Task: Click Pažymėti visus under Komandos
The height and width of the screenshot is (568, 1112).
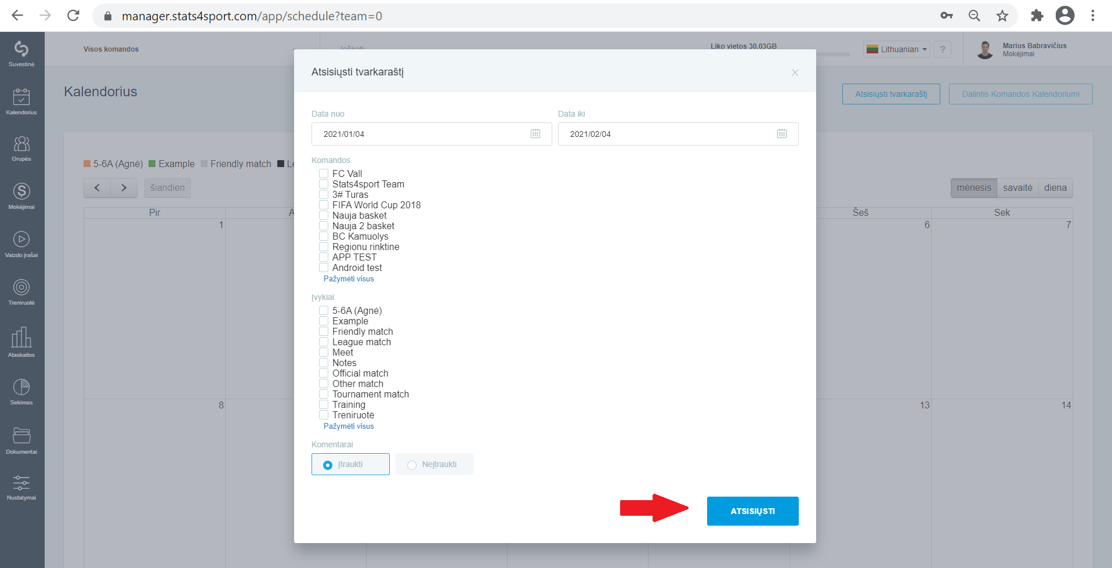Action: pos(349,279)
